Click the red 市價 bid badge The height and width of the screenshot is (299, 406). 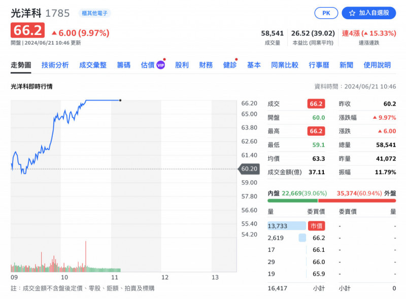coord(316,226)
